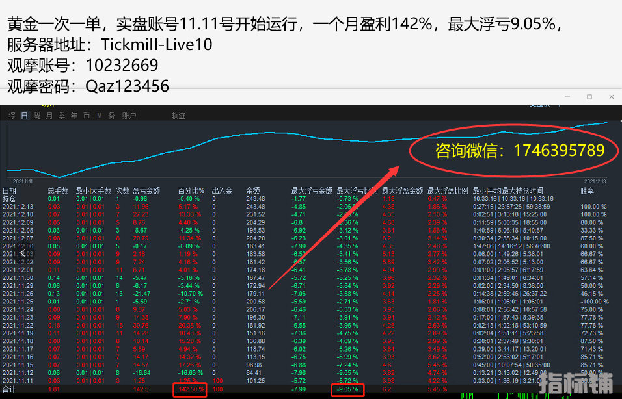
Task: Click the left chevron arrow overlay
Action: point(23,253)
